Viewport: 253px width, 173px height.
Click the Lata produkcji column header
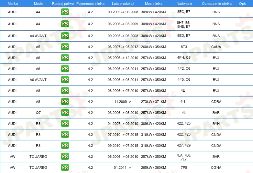(123, 4)
